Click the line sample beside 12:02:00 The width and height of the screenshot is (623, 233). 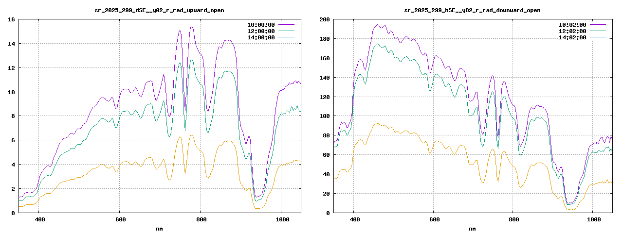tap(598, 31)
